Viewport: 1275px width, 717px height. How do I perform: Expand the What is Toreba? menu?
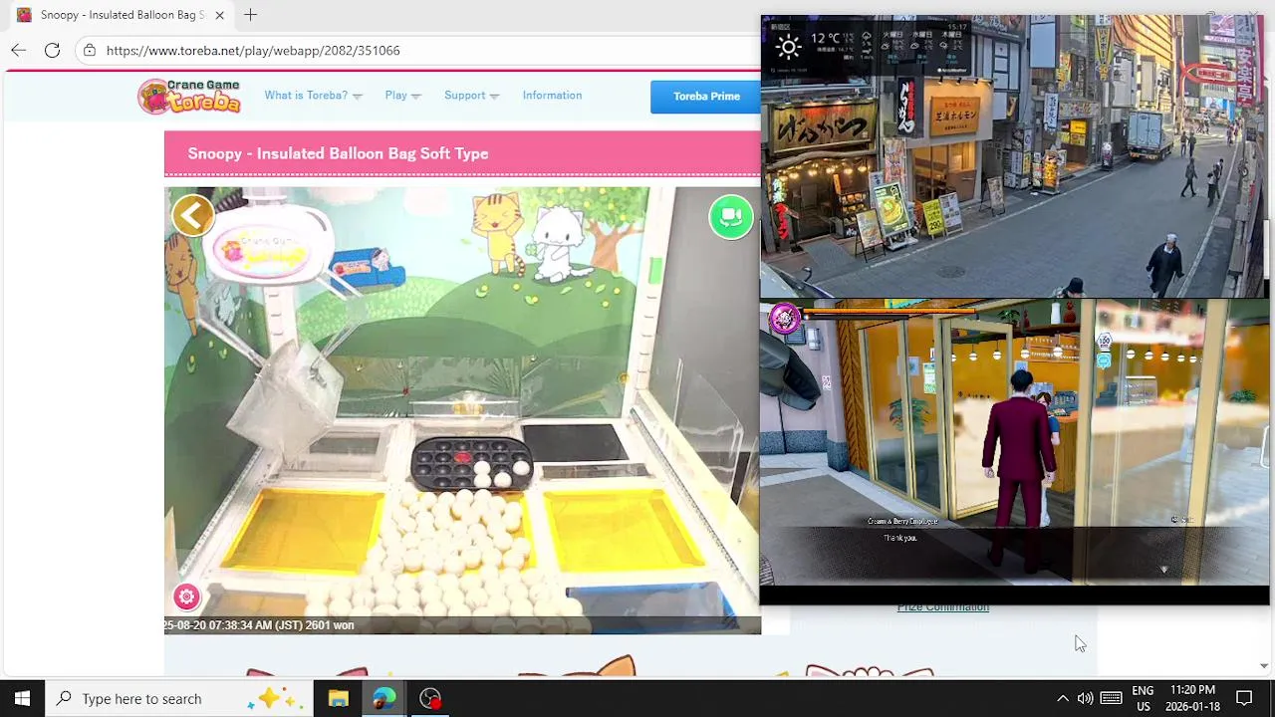pos(313,96)
